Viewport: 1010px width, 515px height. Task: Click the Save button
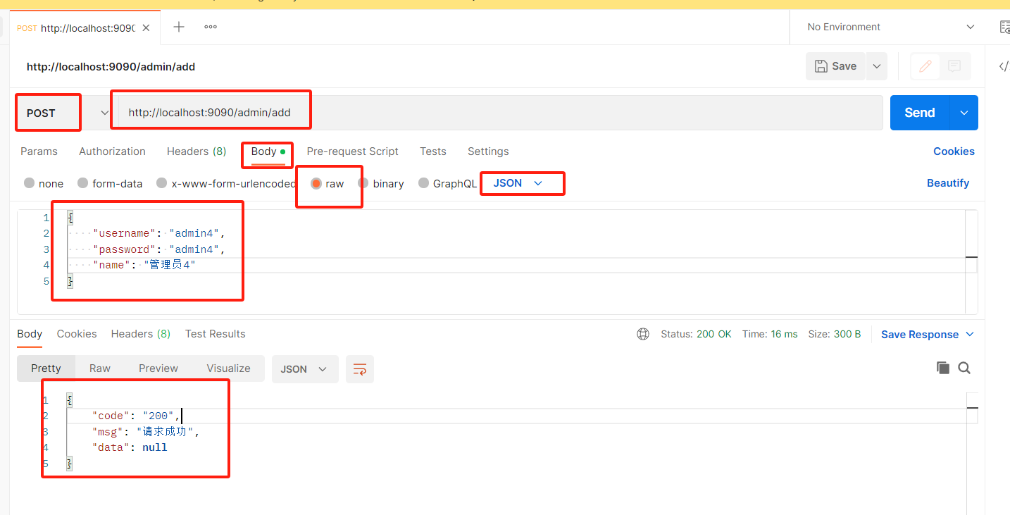835,66
